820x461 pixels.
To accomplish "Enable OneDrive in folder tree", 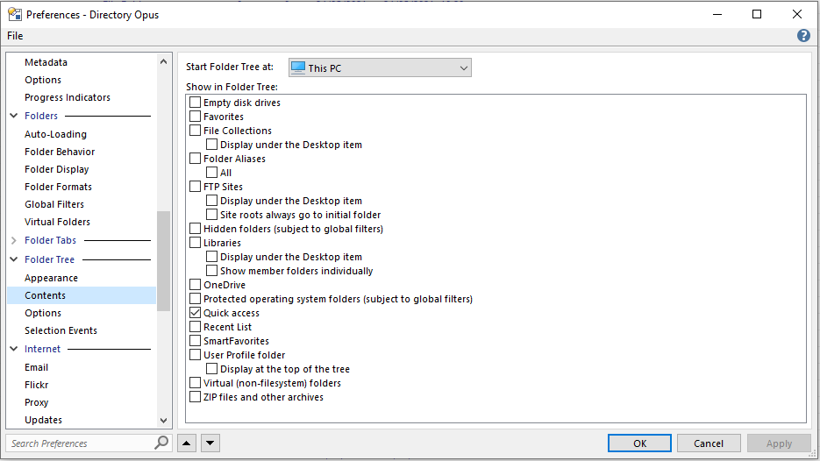I will (x=195, y=284).
